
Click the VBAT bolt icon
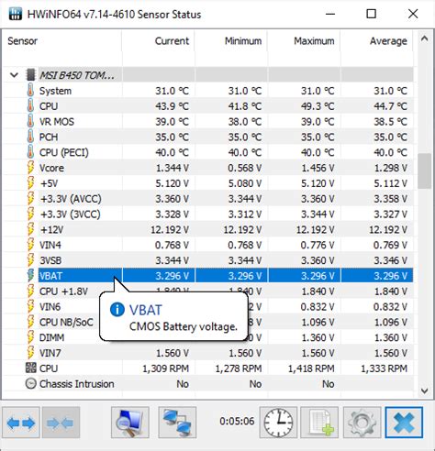click(30, 275)
